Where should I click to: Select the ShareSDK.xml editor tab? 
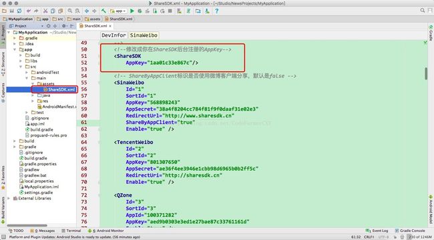click(95, 26)
